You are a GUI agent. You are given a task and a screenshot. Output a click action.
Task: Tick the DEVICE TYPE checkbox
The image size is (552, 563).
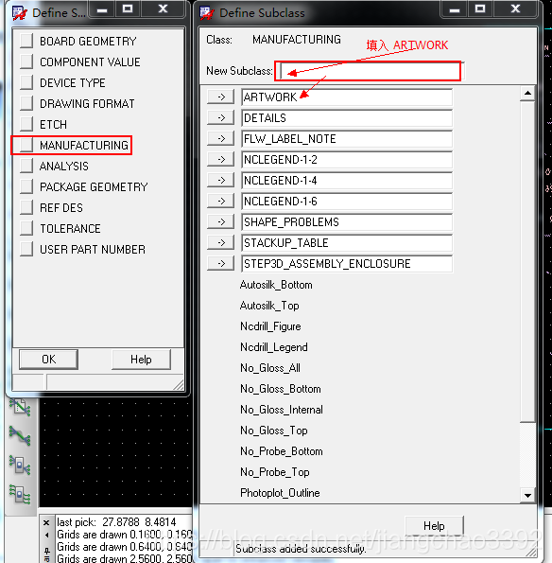click(x=26, y=82)
